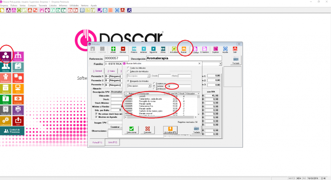Open Familias tile in left sidebar
331x180 pixels.
(x=18, y=57)
